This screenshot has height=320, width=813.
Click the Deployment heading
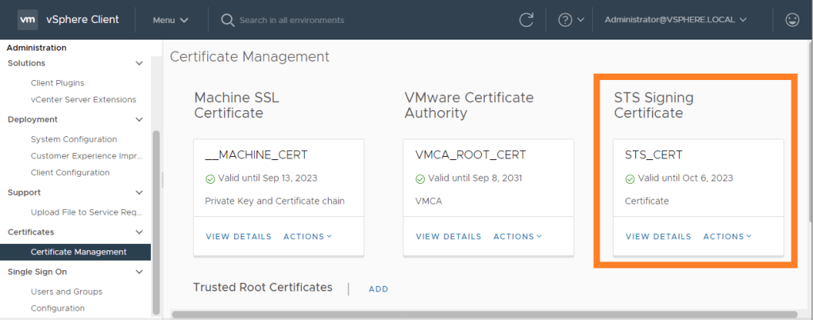click(33, 120)
